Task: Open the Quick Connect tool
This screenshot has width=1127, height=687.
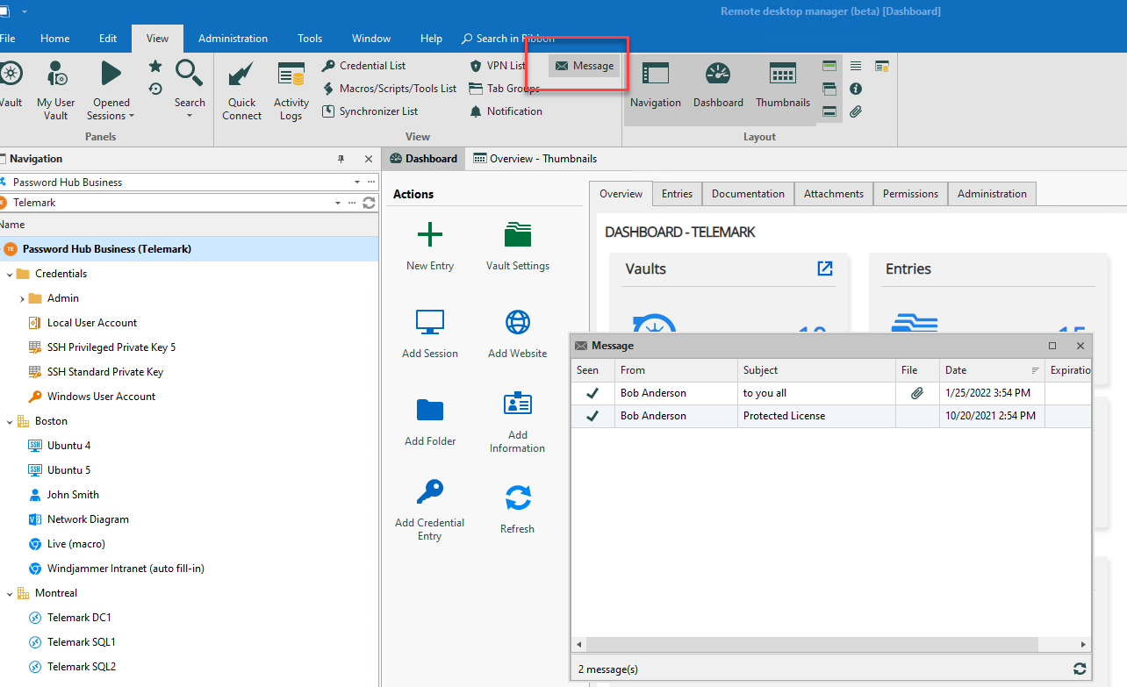Action: coord(241,89)
